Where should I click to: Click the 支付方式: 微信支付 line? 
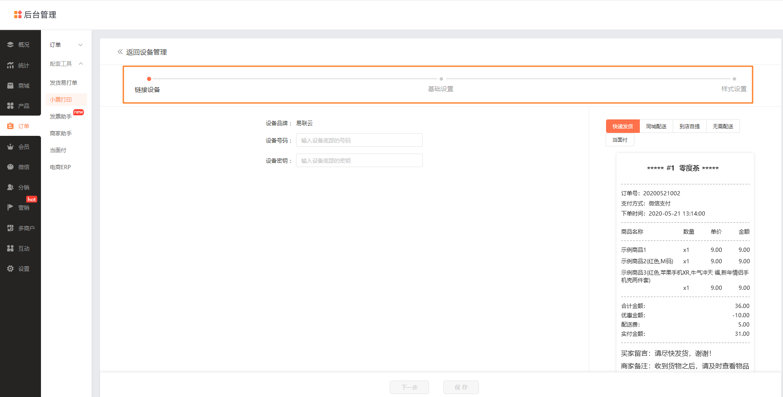click(646, 203)
